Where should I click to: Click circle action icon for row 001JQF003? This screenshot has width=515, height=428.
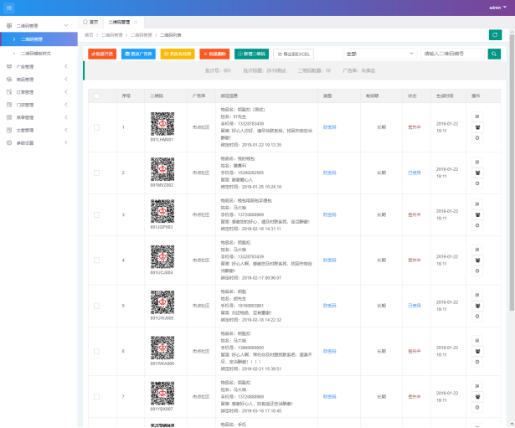[477, 225]
